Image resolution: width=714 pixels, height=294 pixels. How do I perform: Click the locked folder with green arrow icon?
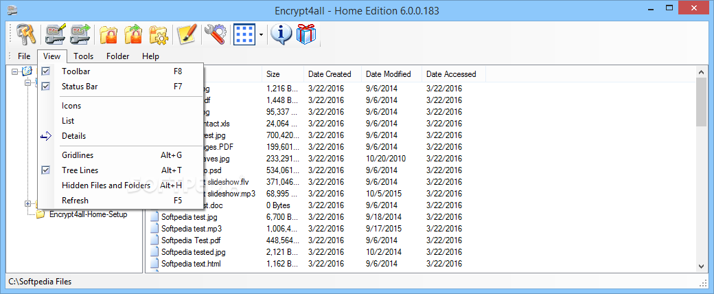click(133, 34)
